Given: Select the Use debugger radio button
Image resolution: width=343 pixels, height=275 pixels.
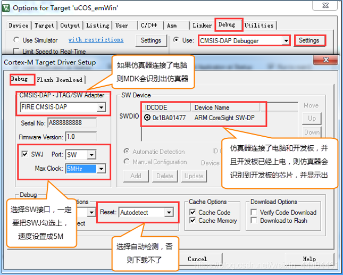Looking at the screenshot, I should tap(176, 40).
